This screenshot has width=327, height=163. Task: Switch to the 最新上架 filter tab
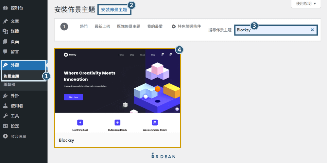pyautogui.click(x=102, y=26)
